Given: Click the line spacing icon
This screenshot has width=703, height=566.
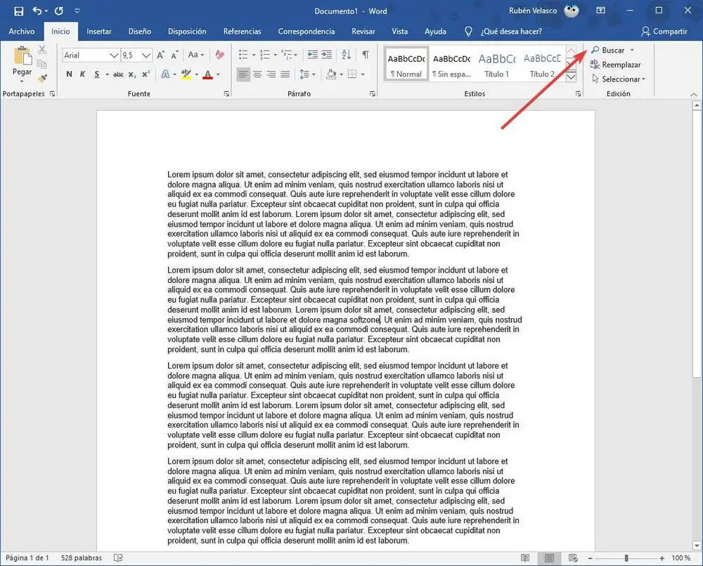Looking at the screenshot, I should tap(304, 74).
